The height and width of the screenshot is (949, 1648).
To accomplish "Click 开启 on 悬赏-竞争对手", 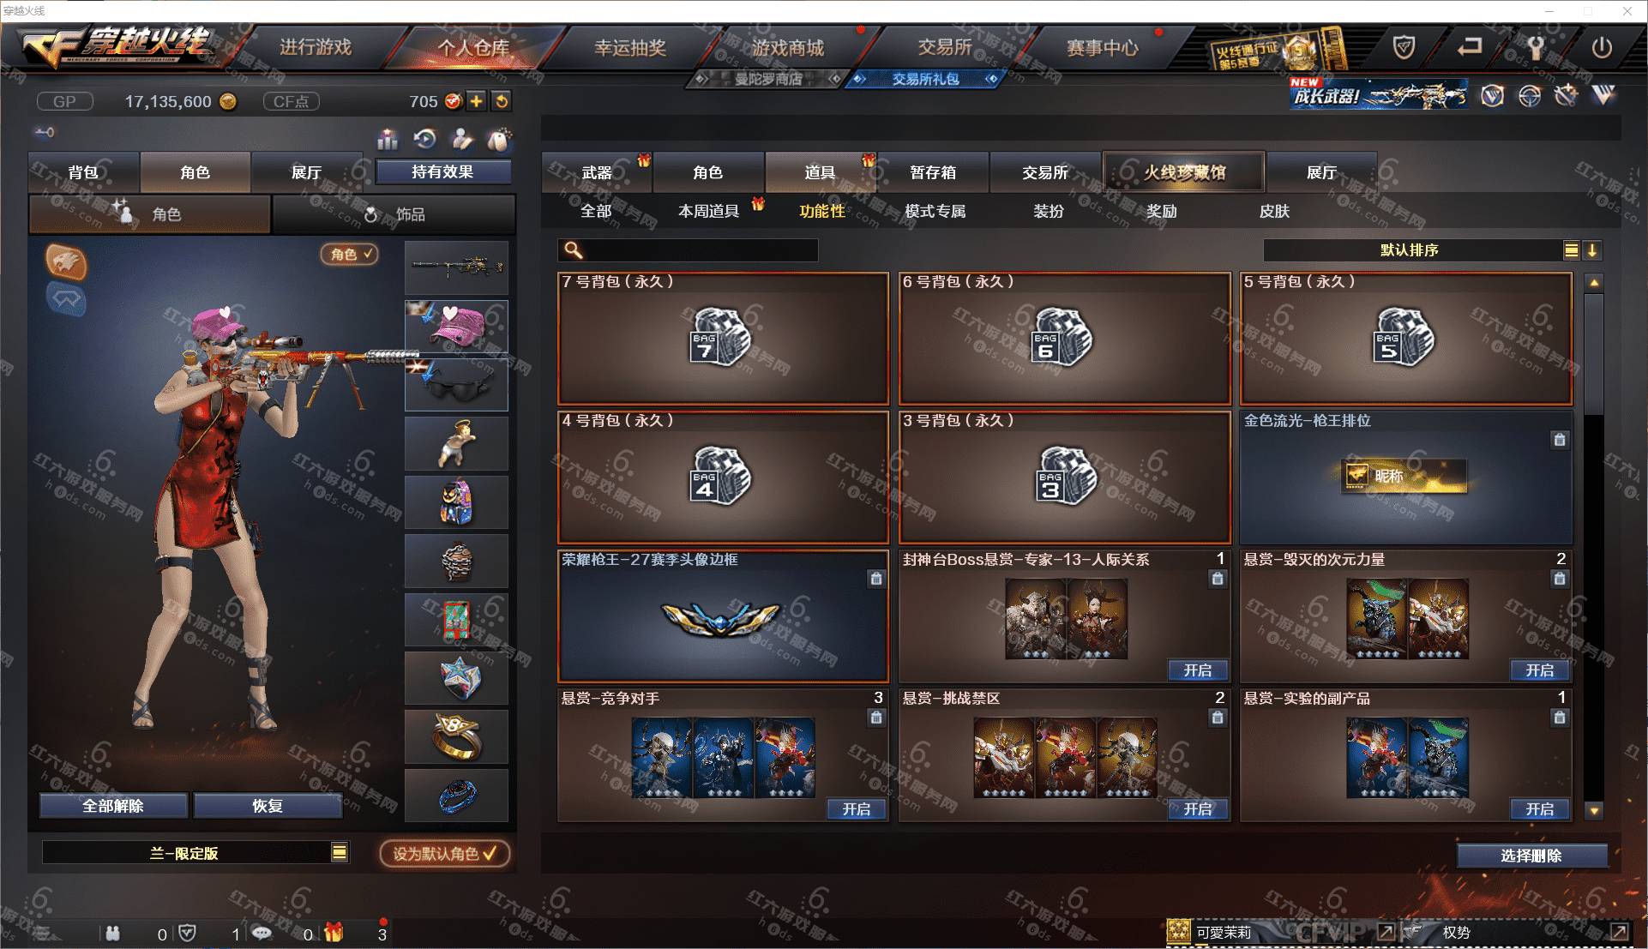I will coord(856,809).
